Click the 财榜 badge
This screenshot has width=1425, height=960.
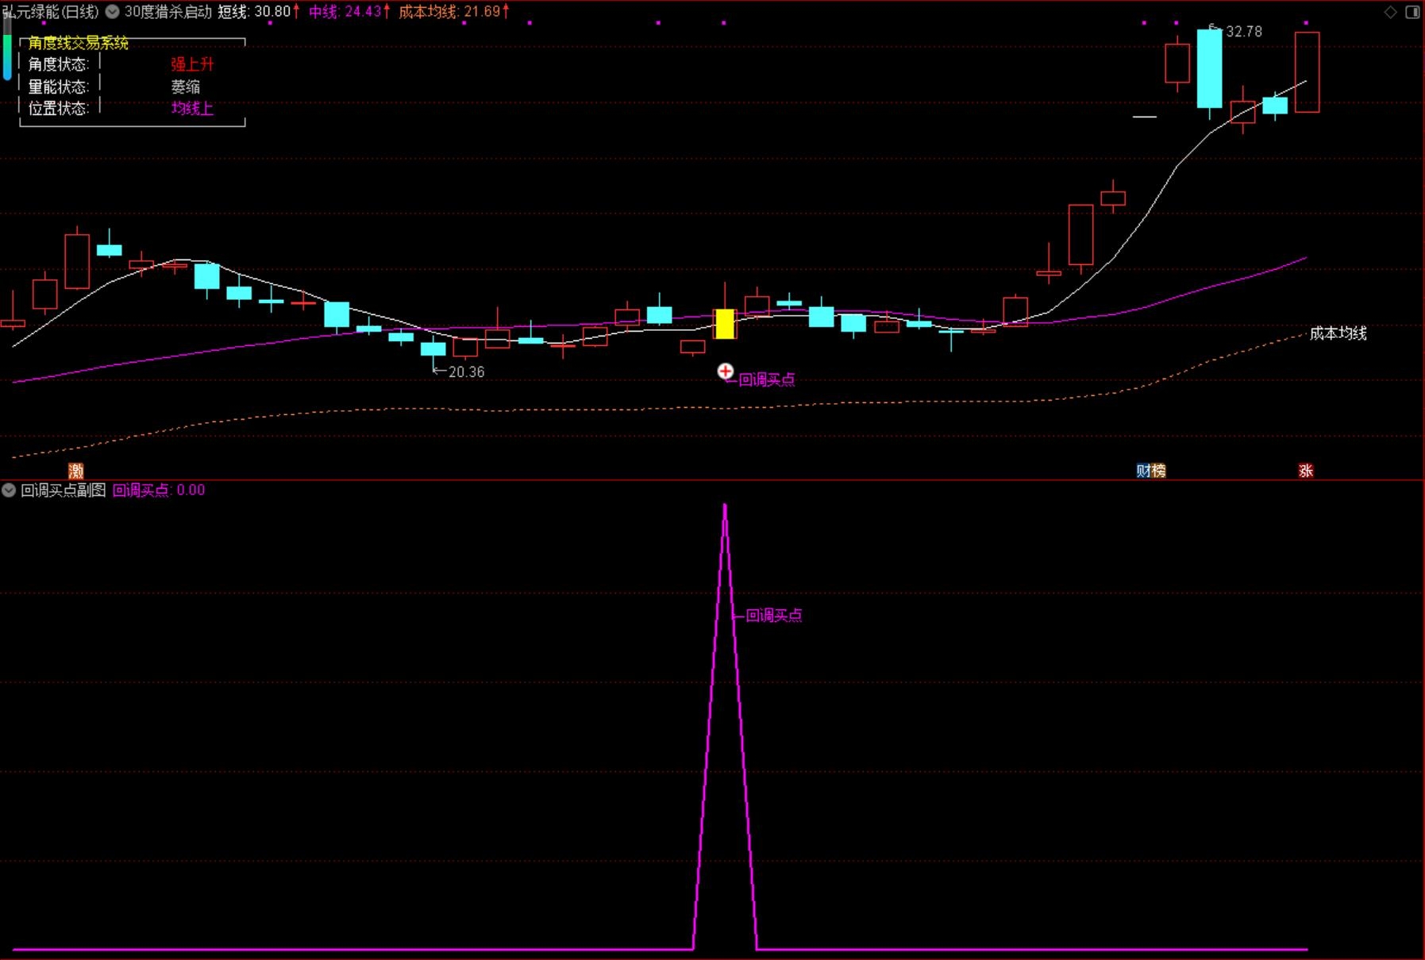[x=1151, y=470]
